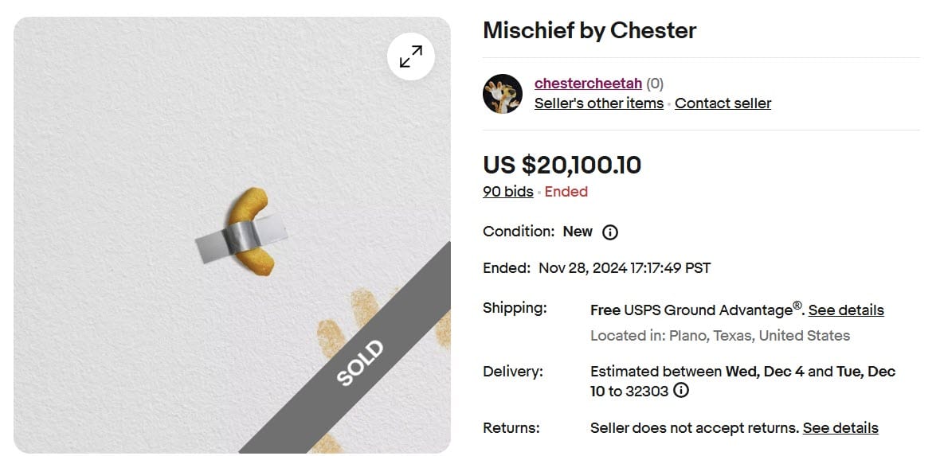Click the taped Cheeto in the product photo
Image resolution: width=940 pixels, height=456 pixels.
[250, 232]
